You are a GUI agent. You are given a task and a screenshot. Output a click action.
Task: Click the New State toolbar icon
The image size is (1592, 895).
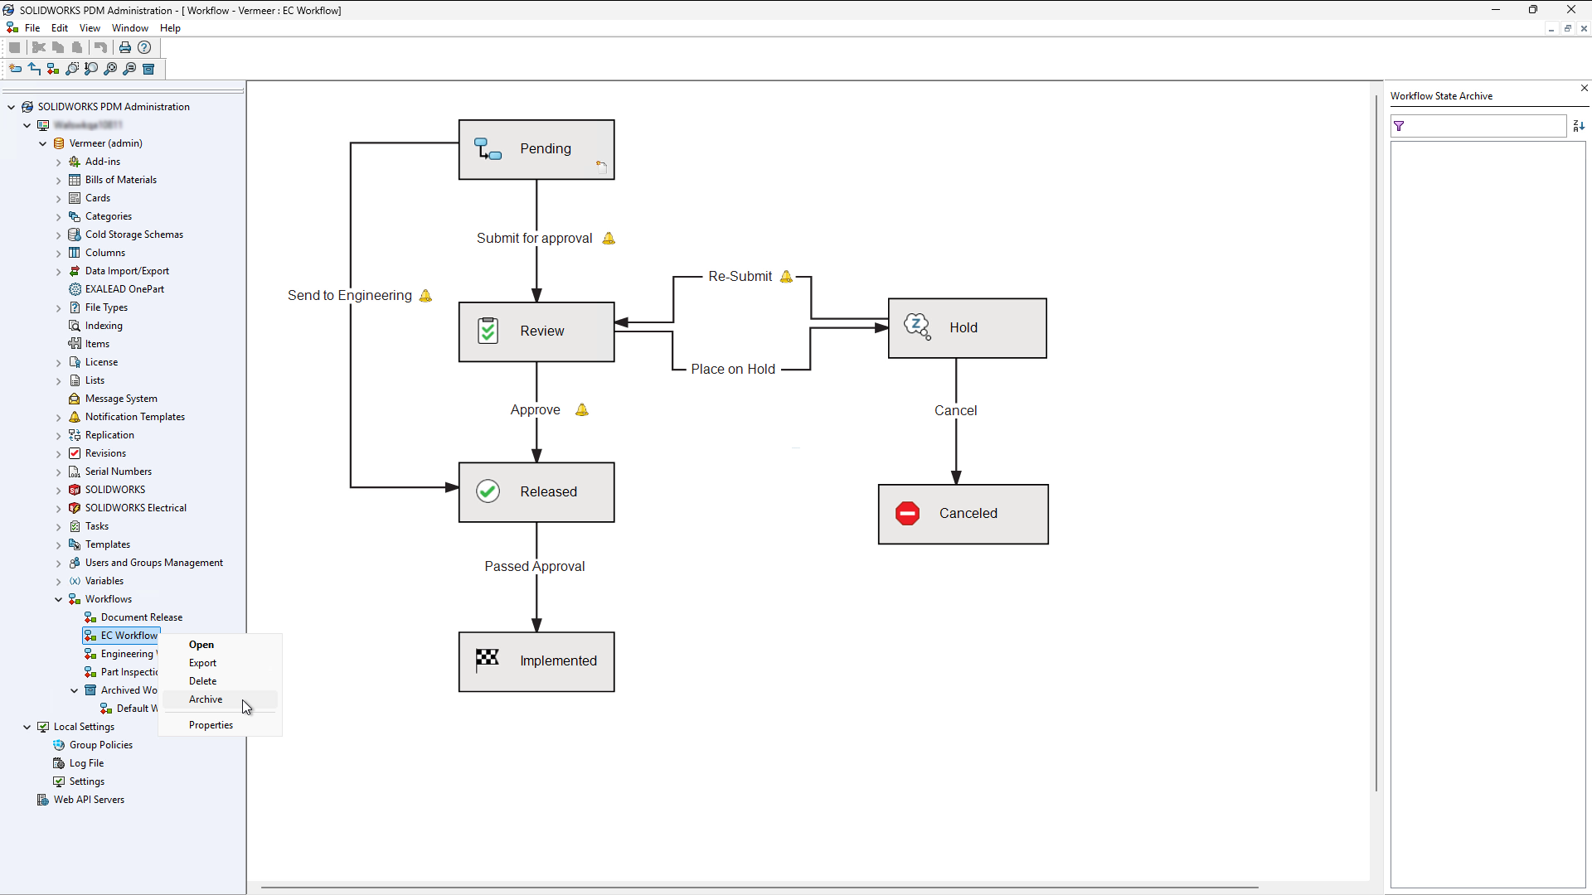(x=15, y=69)
